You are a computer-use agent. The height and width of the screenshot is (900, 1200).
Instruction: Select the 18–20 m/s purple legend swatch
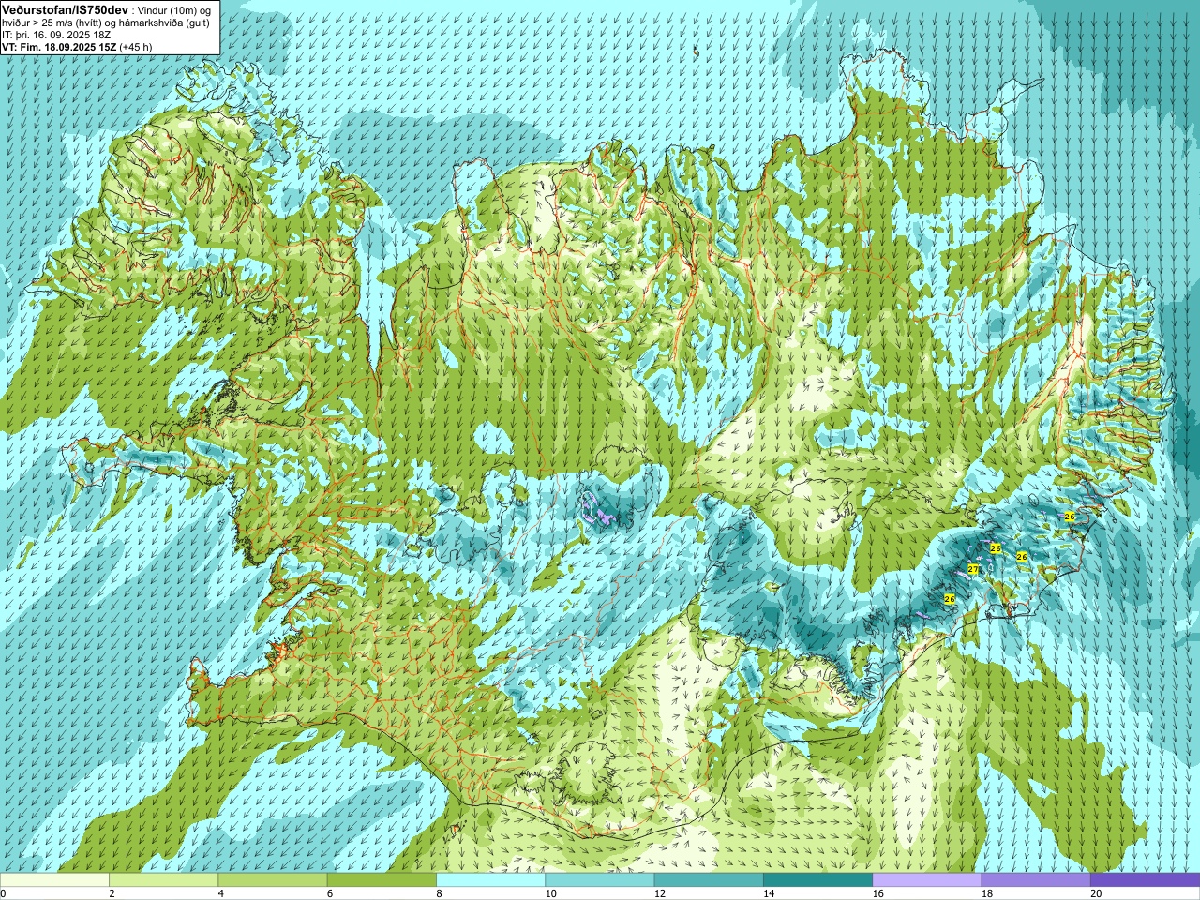point(1036,880)
